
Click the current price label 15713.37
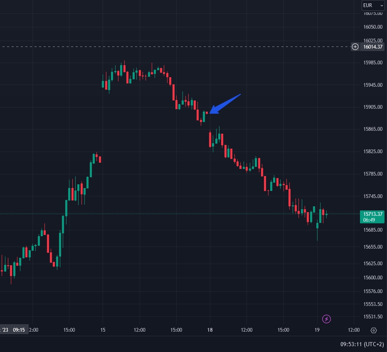click(x=372, y=217)
